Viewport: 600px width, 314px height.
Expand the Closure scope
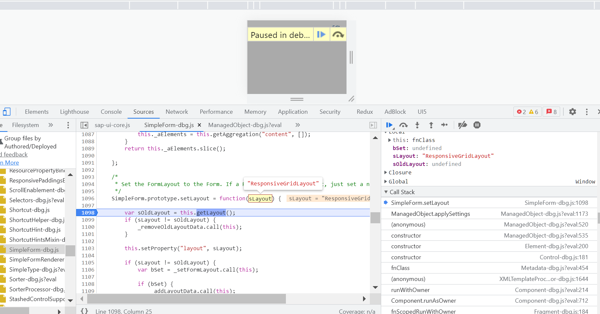pyautogui.click(x=385, y=172)
